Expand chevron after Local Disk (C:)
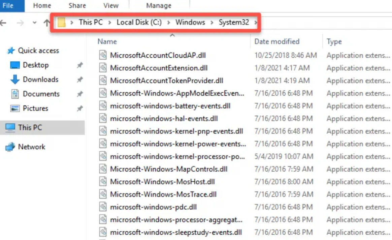This screenshot has width=392, height=240. pos(168,23)
